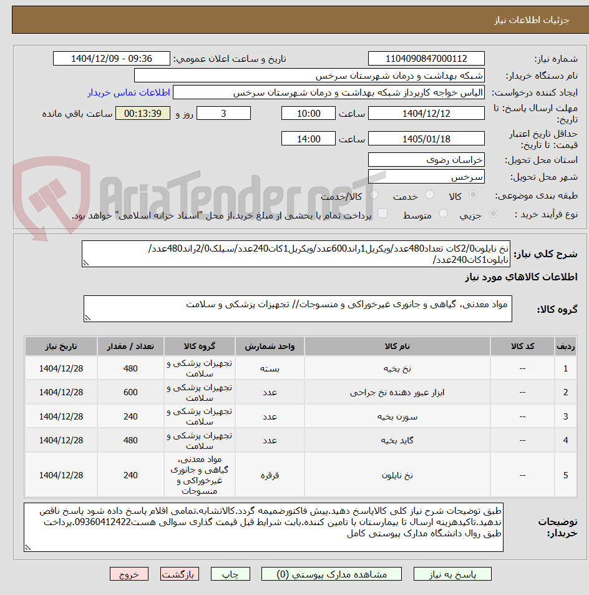Click the buyer organization name field
This screenshot has width=589, height=595.
[x=309, y=76]
